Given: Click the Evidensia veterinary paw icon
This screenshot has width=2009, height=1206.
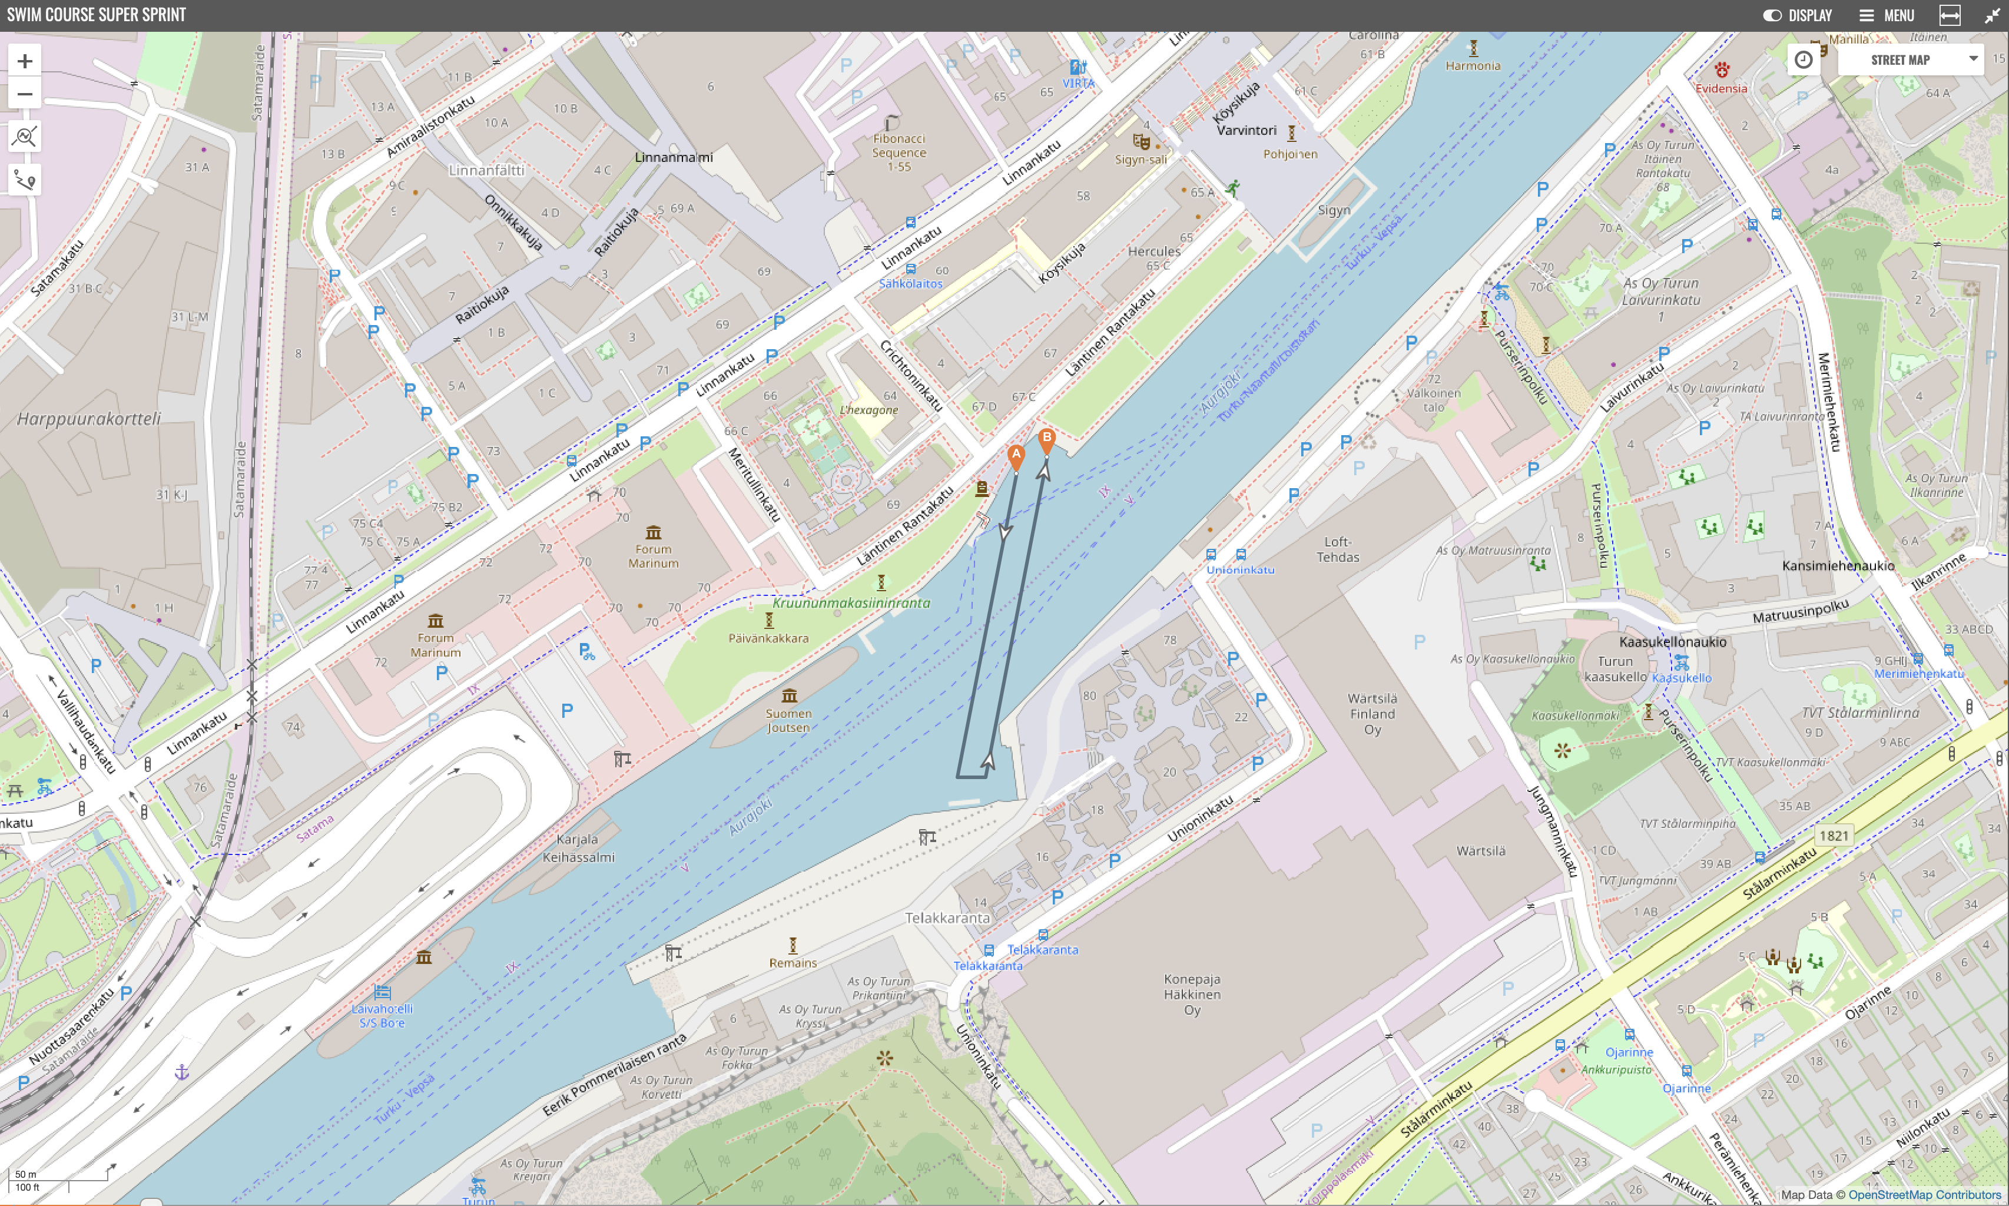Looking at the screenshot, I should click(1722, 70).
